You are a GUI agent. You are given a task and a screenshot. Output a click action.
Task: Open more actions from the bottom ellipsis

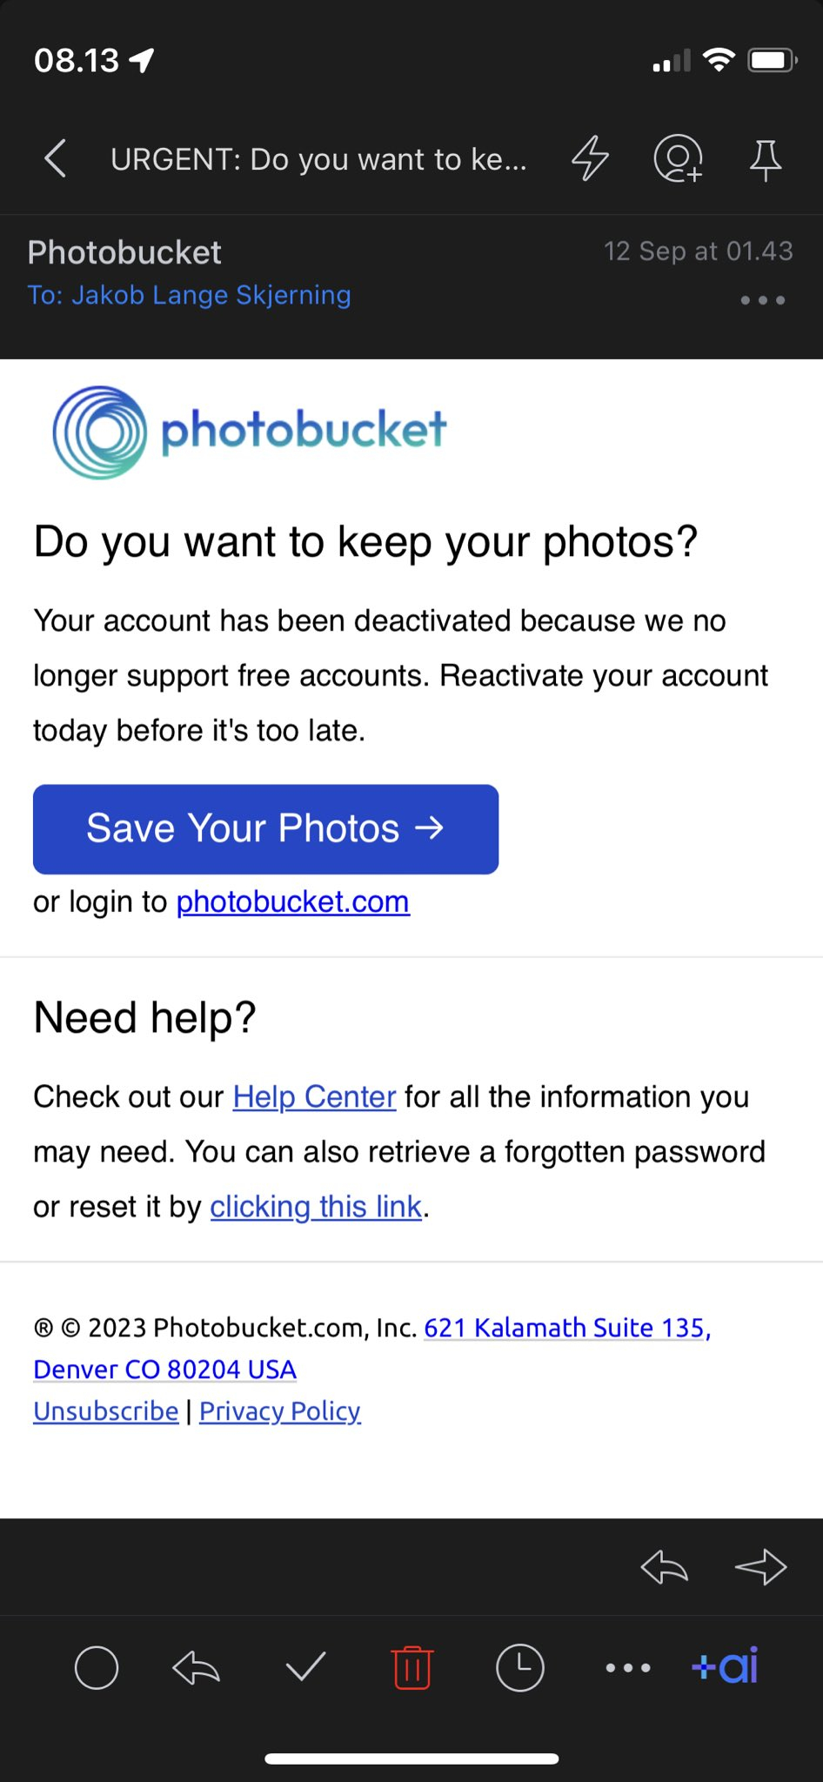tap(628, 1668)
